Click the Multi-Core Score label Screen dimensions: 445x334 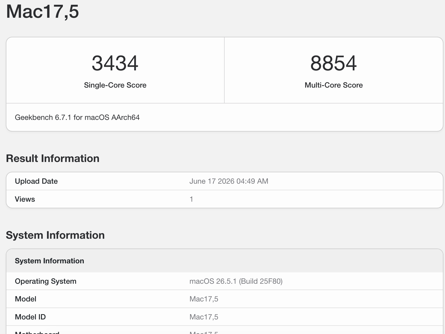pyautogui.click(x=334, y=85)
